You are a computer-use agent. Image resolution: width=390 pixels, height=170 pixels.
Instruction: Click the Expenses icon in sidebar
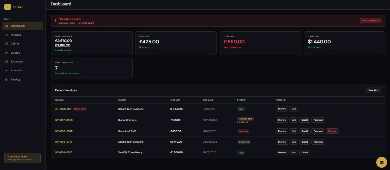pos(7,62)
